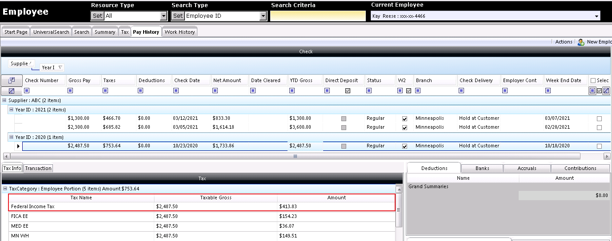Click filter operator icon under Check Date
The height and width of the screenshot is (241, 612).
tap(176, 91)
